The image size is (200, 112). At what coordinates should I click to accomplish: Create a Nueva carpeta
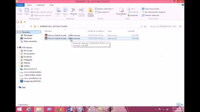(91, 12)
